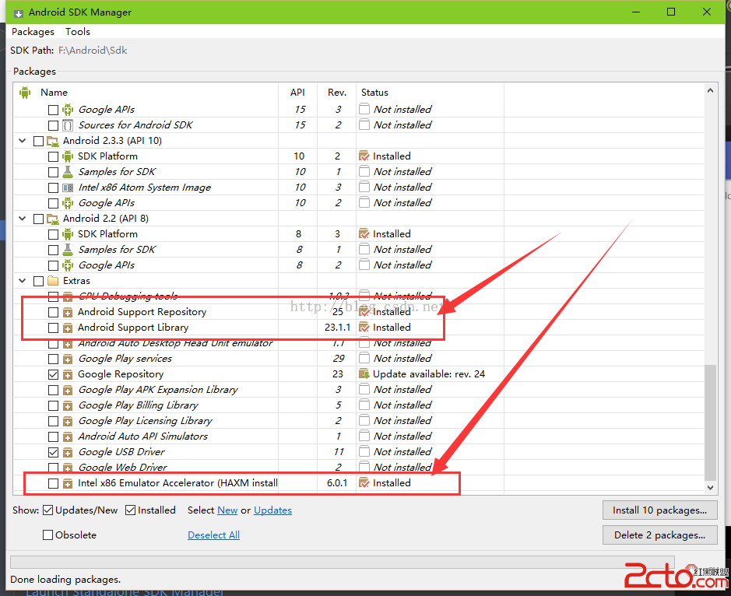Click the Extras folder icon
The height and width of the screenshot is (596, 731).
click(x=53, y=281)
